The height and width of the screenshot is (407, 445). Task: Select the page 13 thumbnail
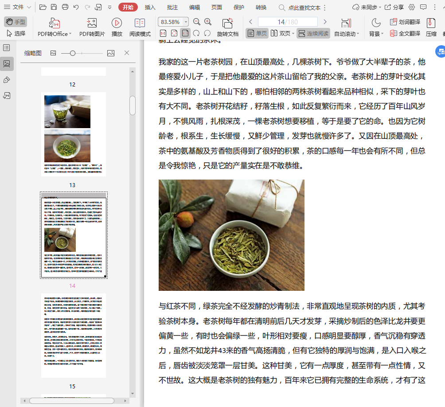(74, 134)
